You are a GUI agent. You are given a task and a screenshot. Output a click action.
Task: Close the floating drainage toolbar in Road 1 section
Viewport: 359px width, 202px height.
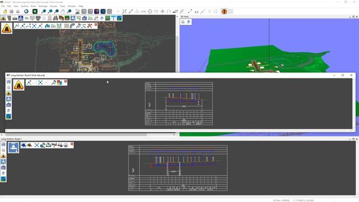pos(72,144)
